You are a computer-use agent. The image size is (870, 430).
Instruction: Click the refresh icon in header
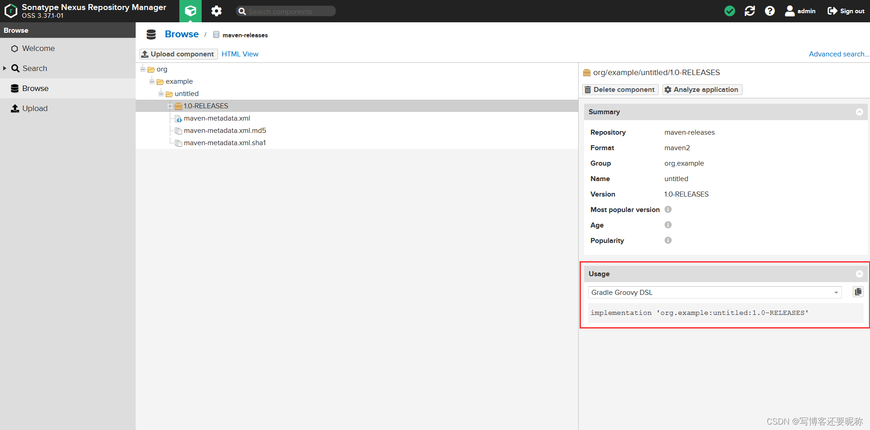pos(750,11)
